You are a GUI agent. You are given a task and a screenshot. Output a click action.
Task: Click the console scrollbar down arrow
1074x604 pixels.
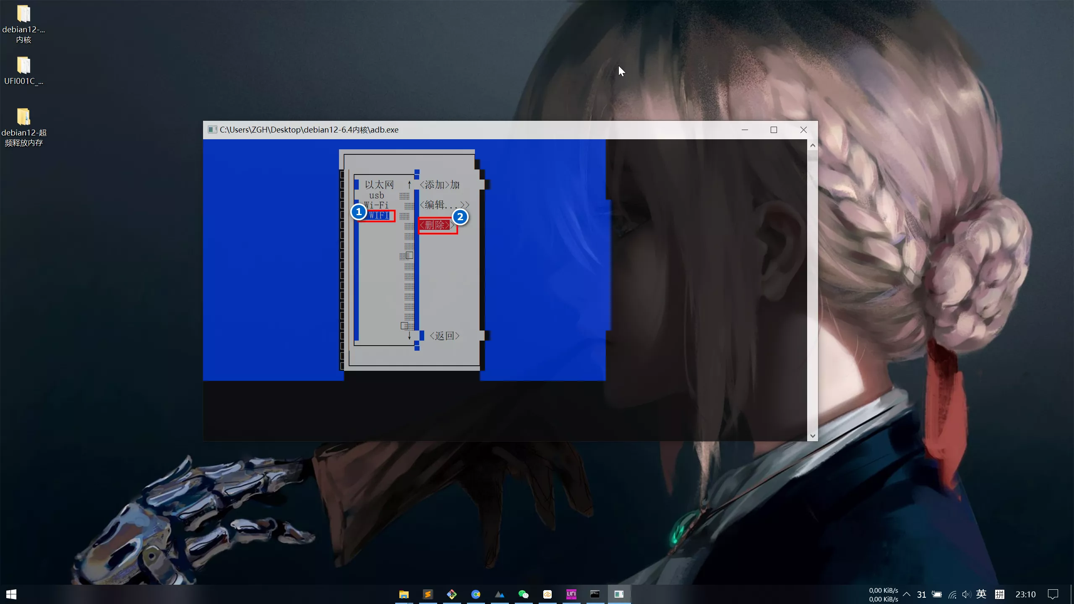(813, 436)
